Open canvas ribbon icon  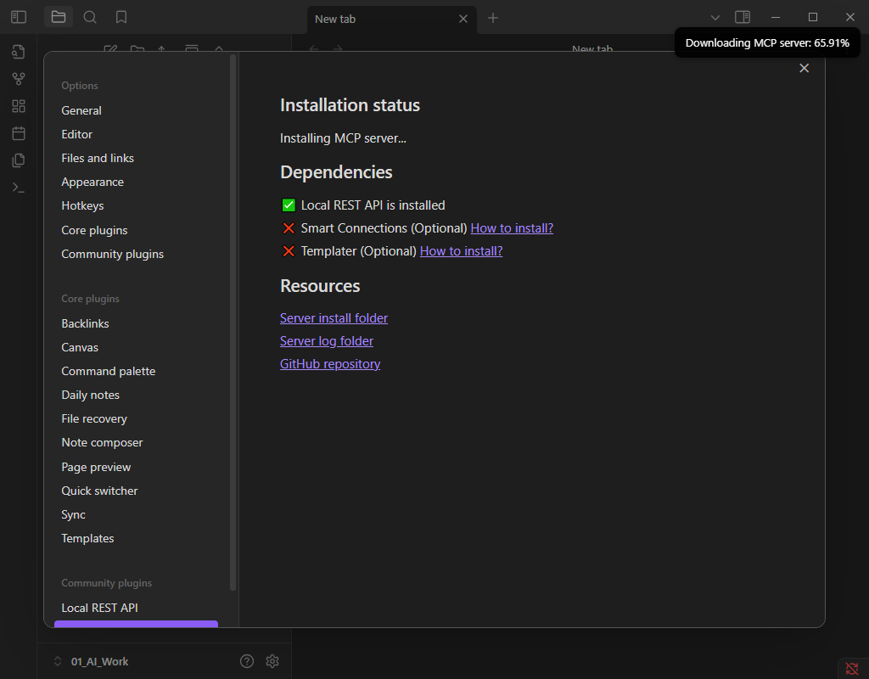click(x=19, y=106)
